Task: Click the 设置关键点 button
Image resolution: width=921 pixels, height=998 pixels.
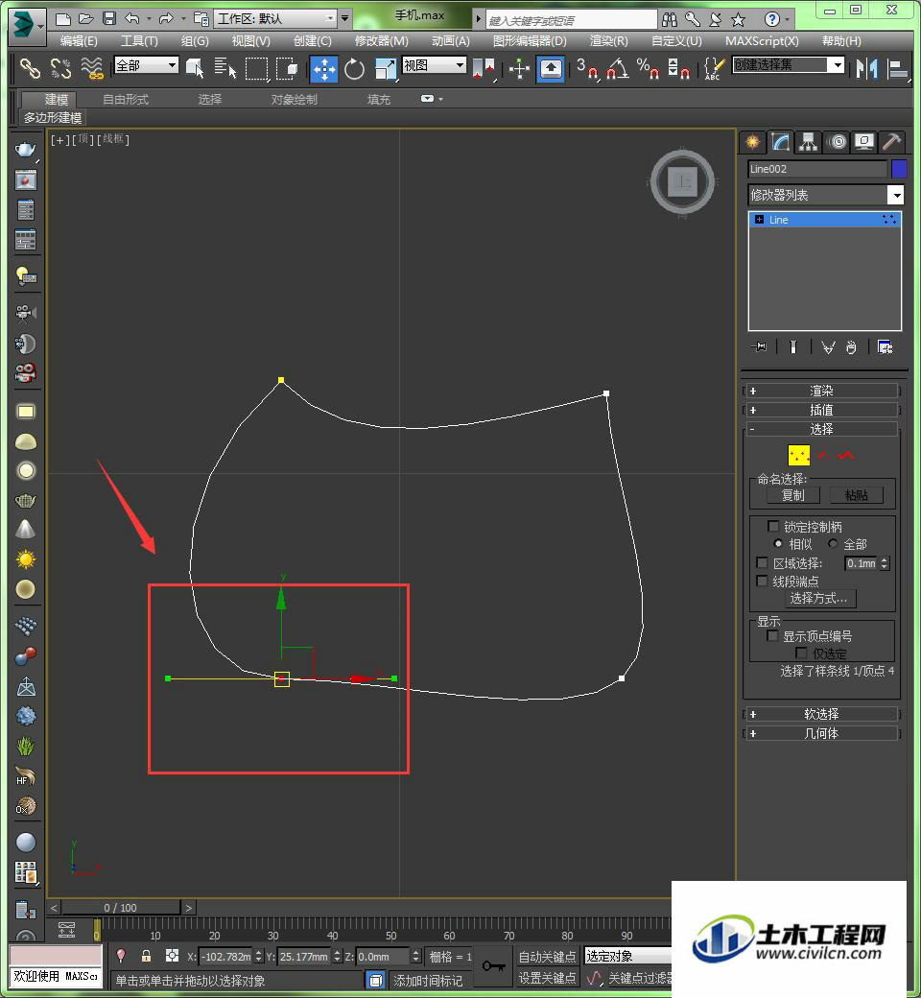Action: [547, 978]
